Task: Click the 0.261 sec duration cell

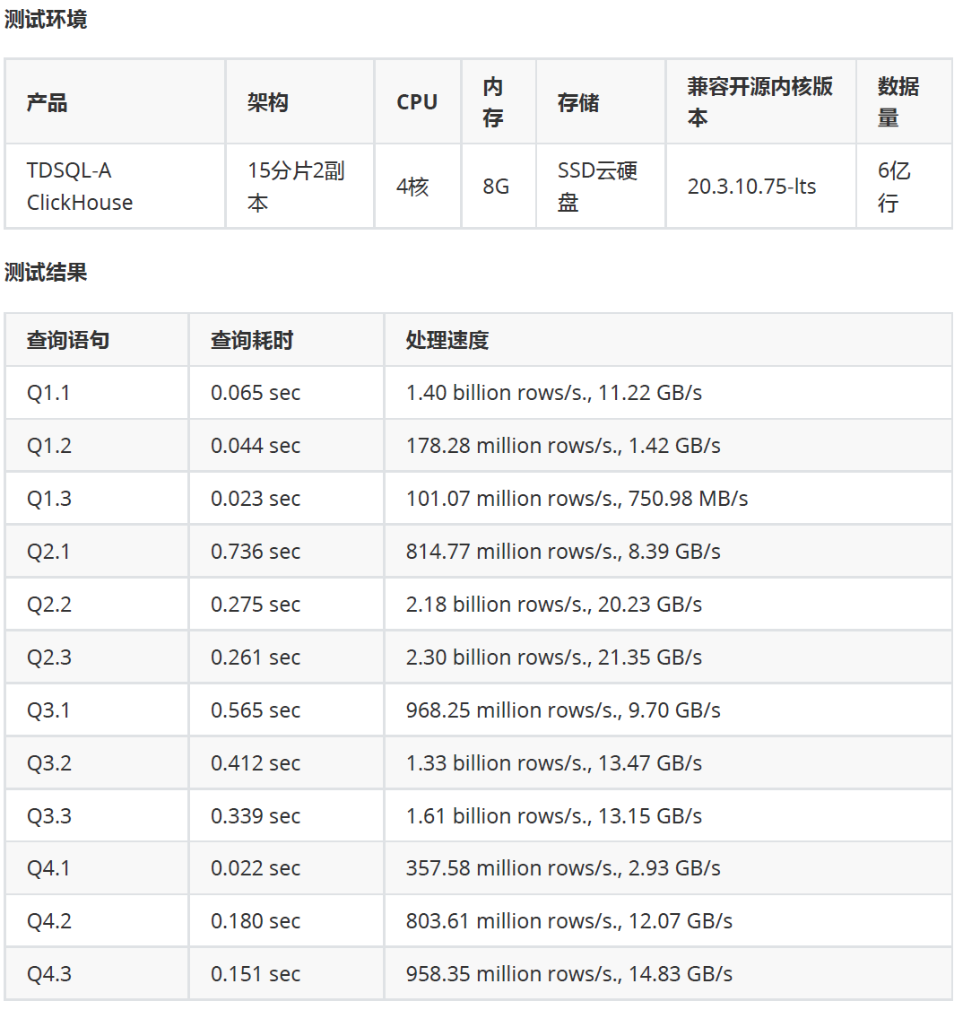Action: 286,657
